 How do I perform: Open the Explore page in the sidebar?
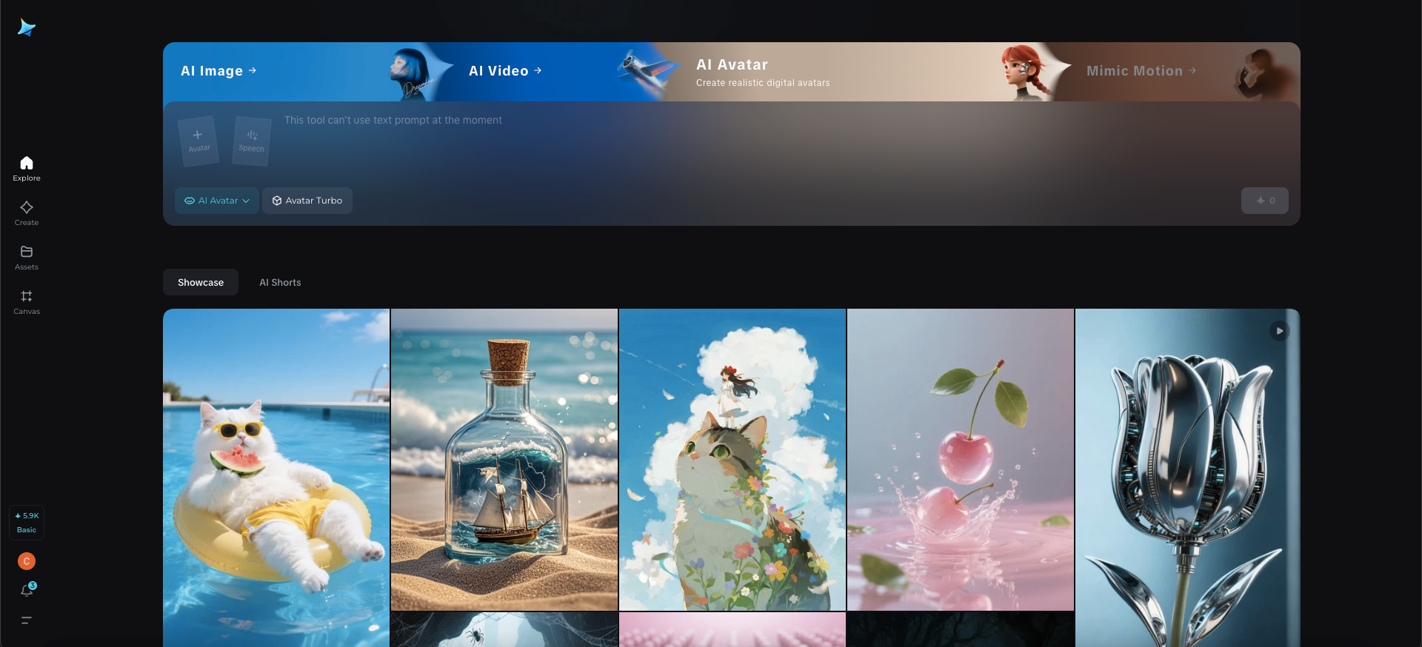click(27, 169)
